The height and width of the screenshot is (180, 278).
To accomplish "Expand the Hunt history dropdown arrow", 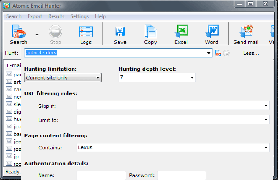I will [x=209, y=53].
